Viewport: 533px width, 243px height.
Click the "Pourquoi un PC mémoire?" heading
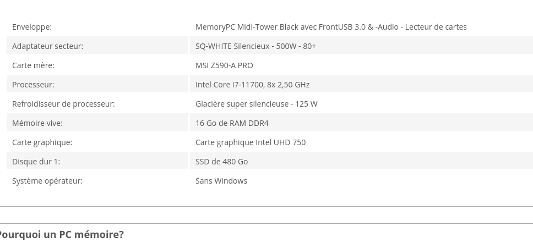[x=62, y=235]
